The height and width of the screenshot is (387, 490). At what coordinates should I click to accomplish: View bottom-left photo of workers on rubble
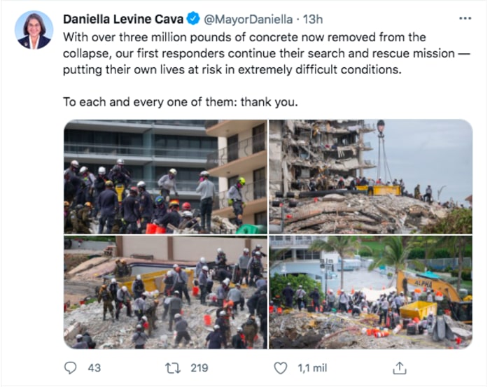click(x=165, y=292)
